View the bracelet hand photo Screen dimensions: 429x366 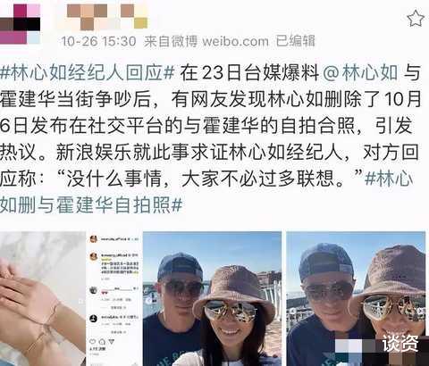[43, 299]
